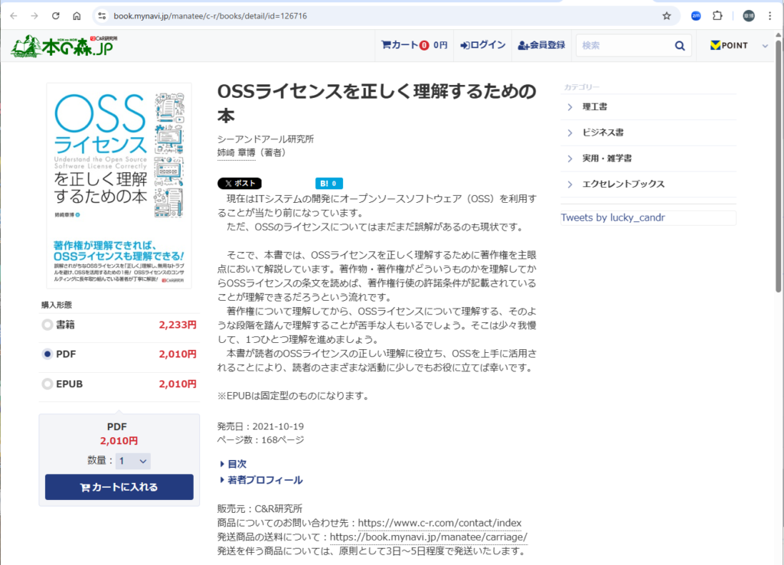Open the shopping cart icon in header
Viewport: 784px width, 565px height.
click(387, 45)
